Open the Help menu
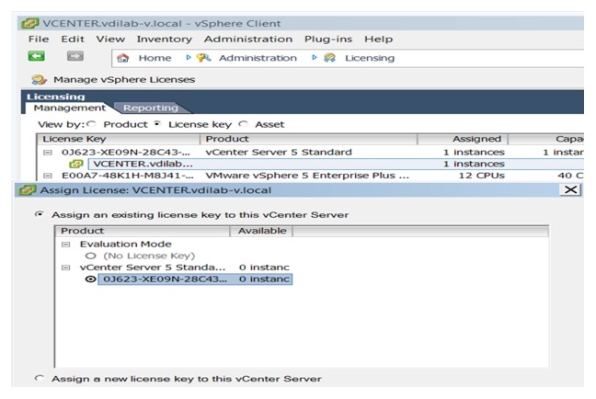 click(378, 40)
